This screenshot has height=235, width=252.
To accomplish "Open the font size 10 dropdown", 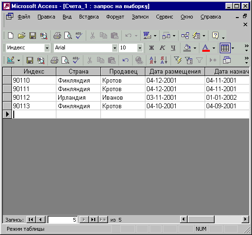I will (x=140, y=48).
